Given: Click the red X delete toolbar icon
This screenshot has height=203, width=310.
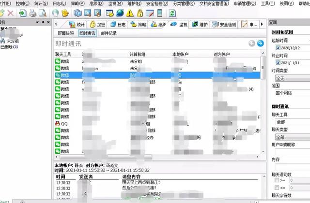Looking at the screenshot, I should pyautogui.click(x=11, y=13).
